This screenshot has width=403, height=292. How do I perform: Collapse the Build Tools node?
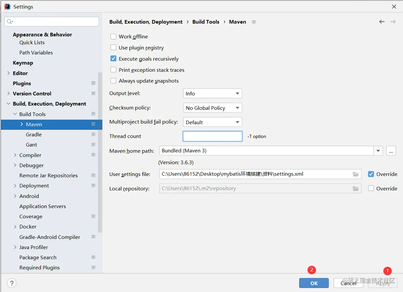15,114
